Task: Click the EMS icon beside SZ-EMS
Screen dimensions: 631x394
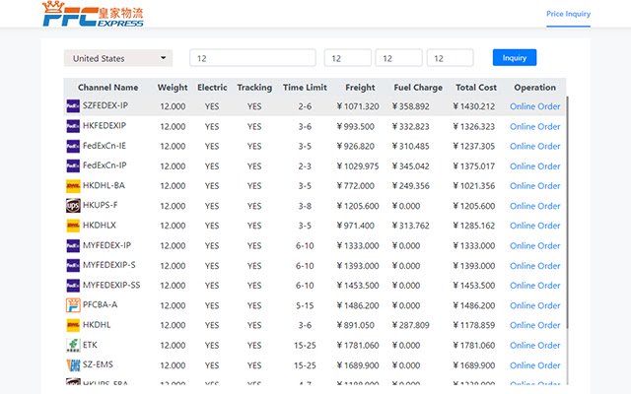Action: point(73,364)
